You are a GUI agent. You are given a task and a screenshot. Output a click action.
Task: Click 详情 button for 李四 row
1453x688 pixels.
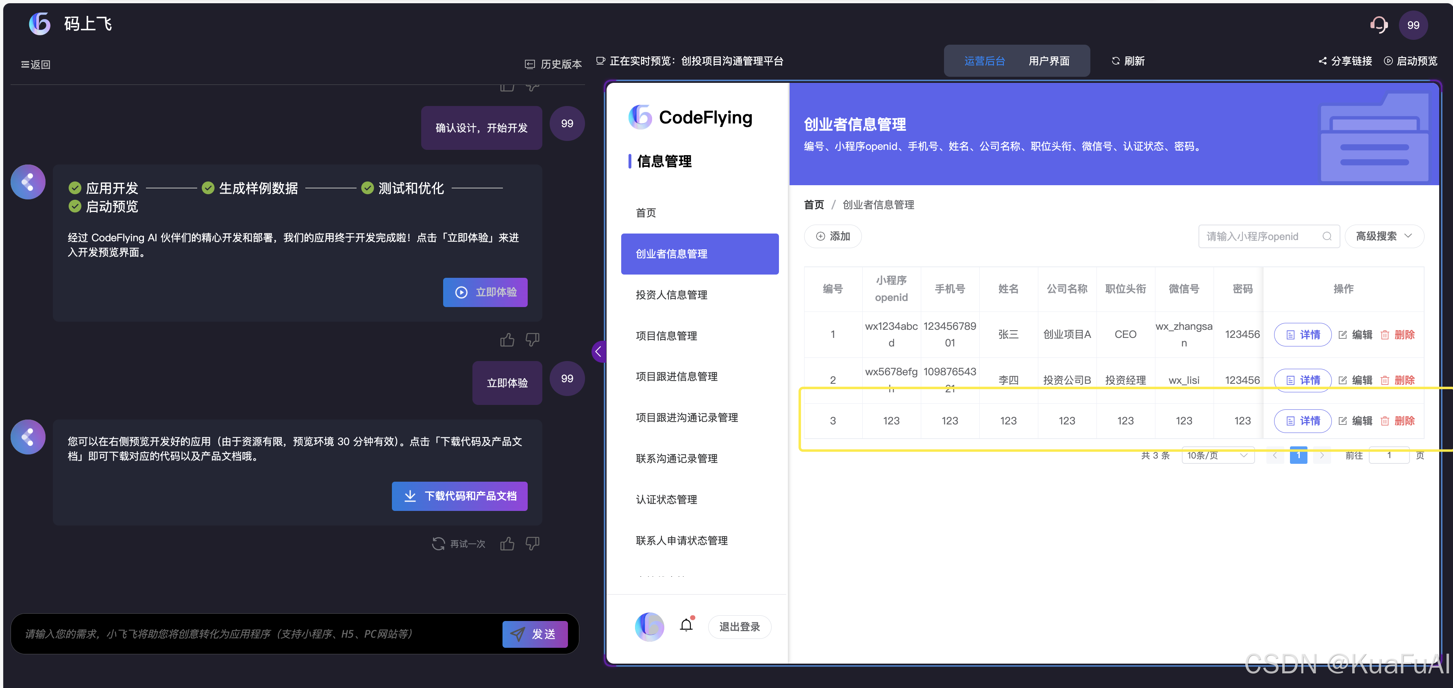pyautogui.click(x=1303, y=380)
